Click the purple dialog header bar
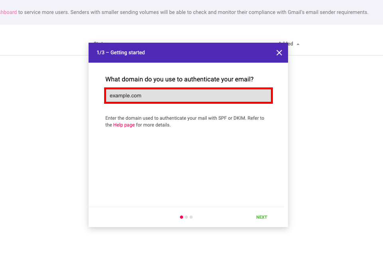This screenshot has width=383, height=263. [x=188, y=53]
